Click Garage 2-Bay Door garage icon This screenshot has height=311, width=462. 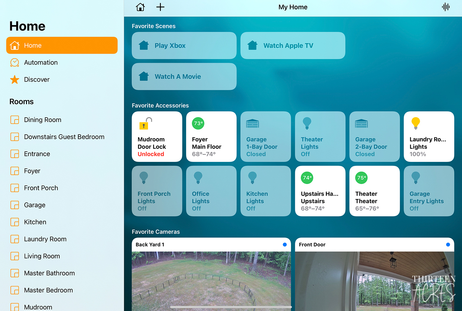click(x=362, y=124)
